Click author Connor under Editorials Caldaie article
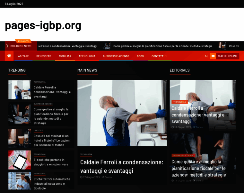This screenshot has width=244, height=193. coord(200,127)
